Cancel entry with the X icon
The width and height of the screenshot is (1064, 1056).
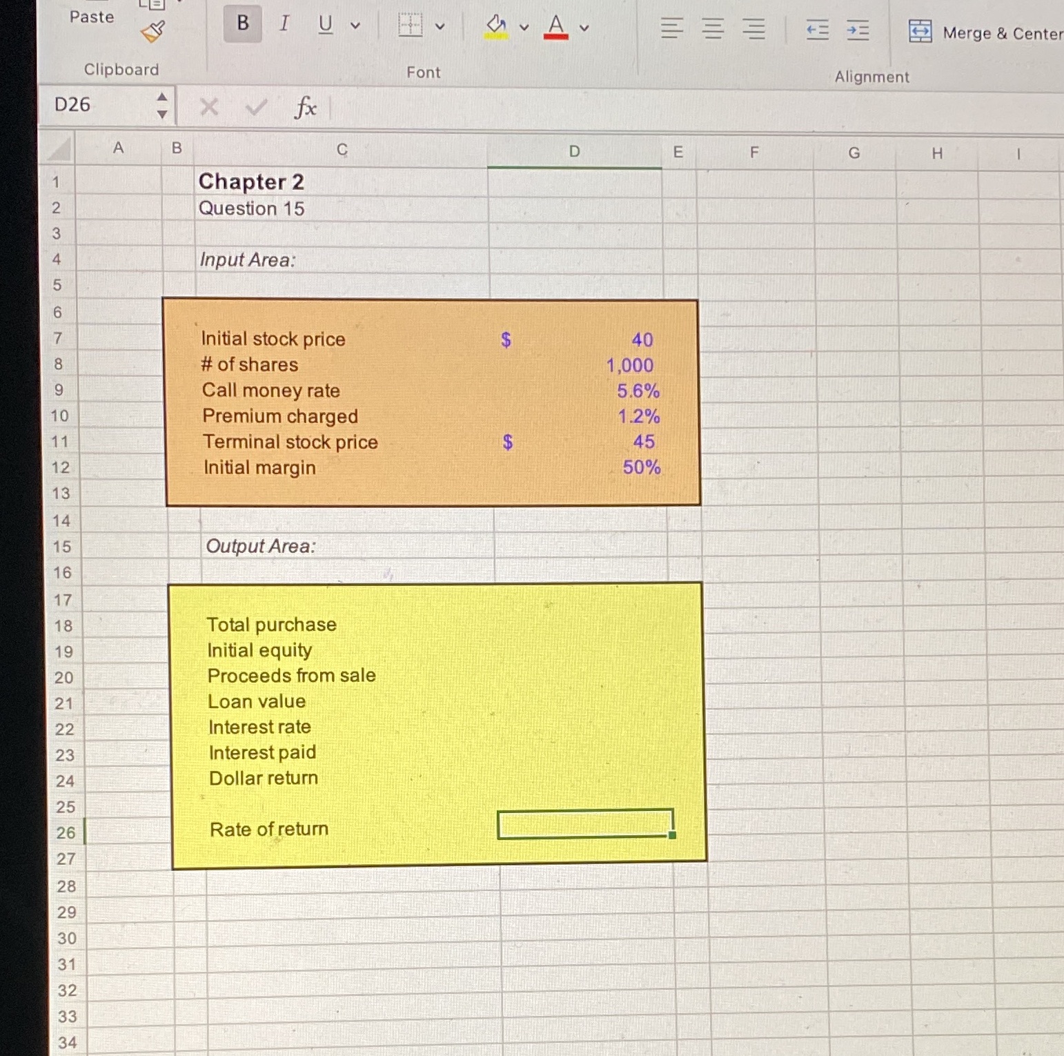209,107
